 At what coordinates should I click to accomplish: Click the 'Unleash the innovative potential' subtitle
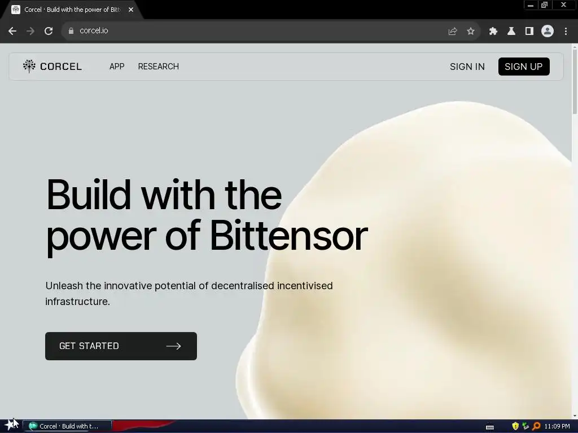pyautogui.click(x=189, y=293)
